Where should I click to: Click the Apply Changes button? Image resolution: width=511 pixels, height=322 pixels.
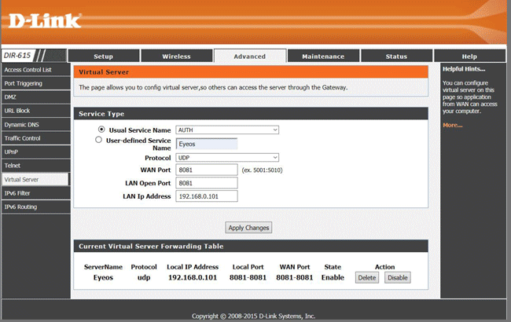248,228
